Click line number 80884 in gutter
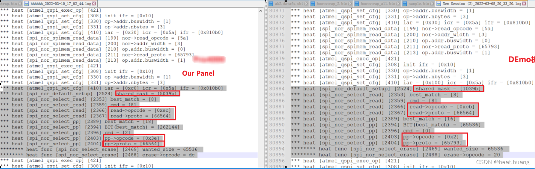 tap(277, 88)
